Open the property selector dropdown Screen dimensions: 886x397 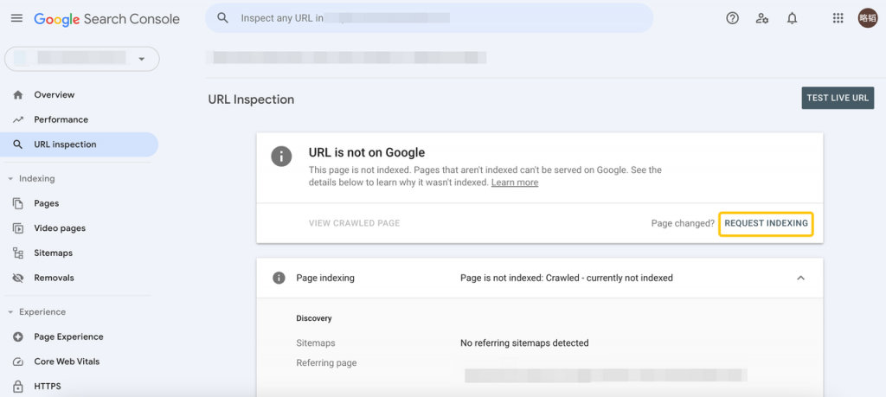(82, 59)
